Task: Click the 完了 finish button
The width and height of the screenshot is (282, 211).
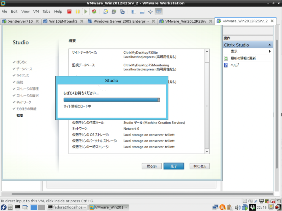Action: coord(174,166)
